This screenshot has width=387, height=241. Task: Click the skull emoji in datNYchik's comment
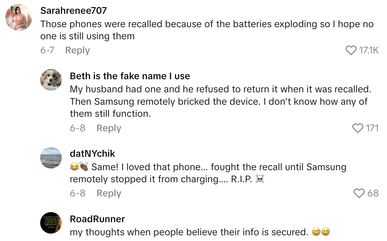point(260,179)
